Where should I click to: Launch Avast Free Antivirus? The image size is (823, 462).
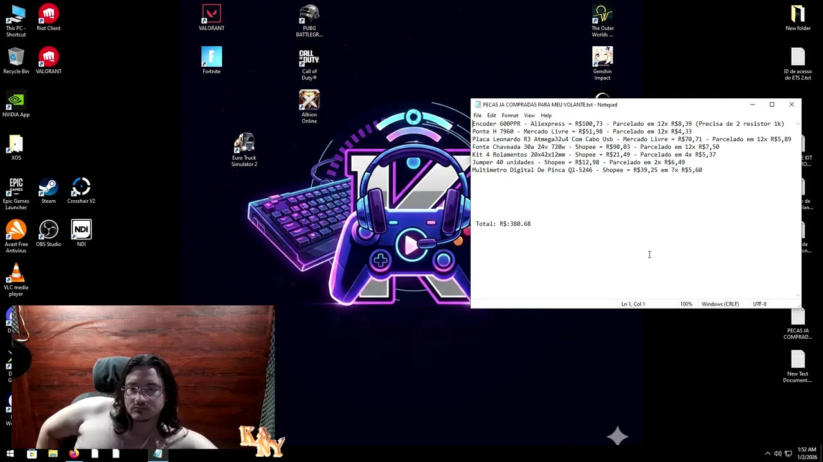click(x=16, y=237)
